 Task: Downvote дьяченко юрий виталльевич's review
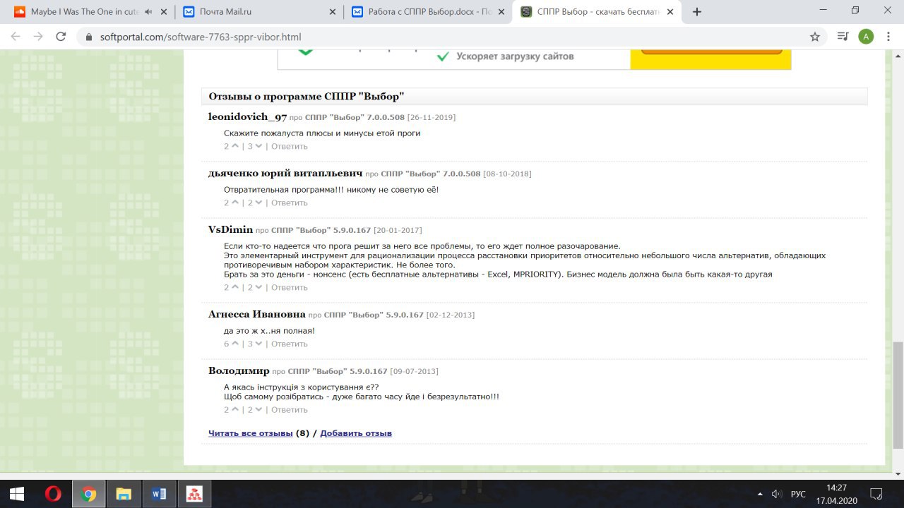[258, 202]
